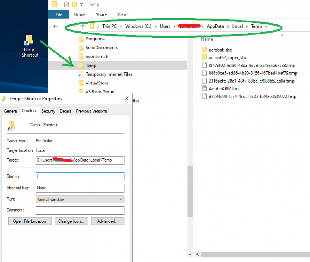Click the quick access toolbar dropdown arrow
This screenshot has width=310, height=262.
click(82, 5)
